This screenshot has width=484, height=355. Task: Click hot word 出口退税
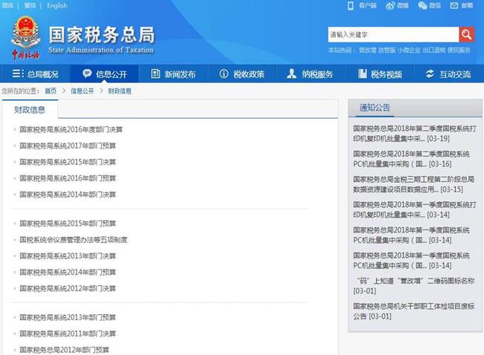coord(434,51)
